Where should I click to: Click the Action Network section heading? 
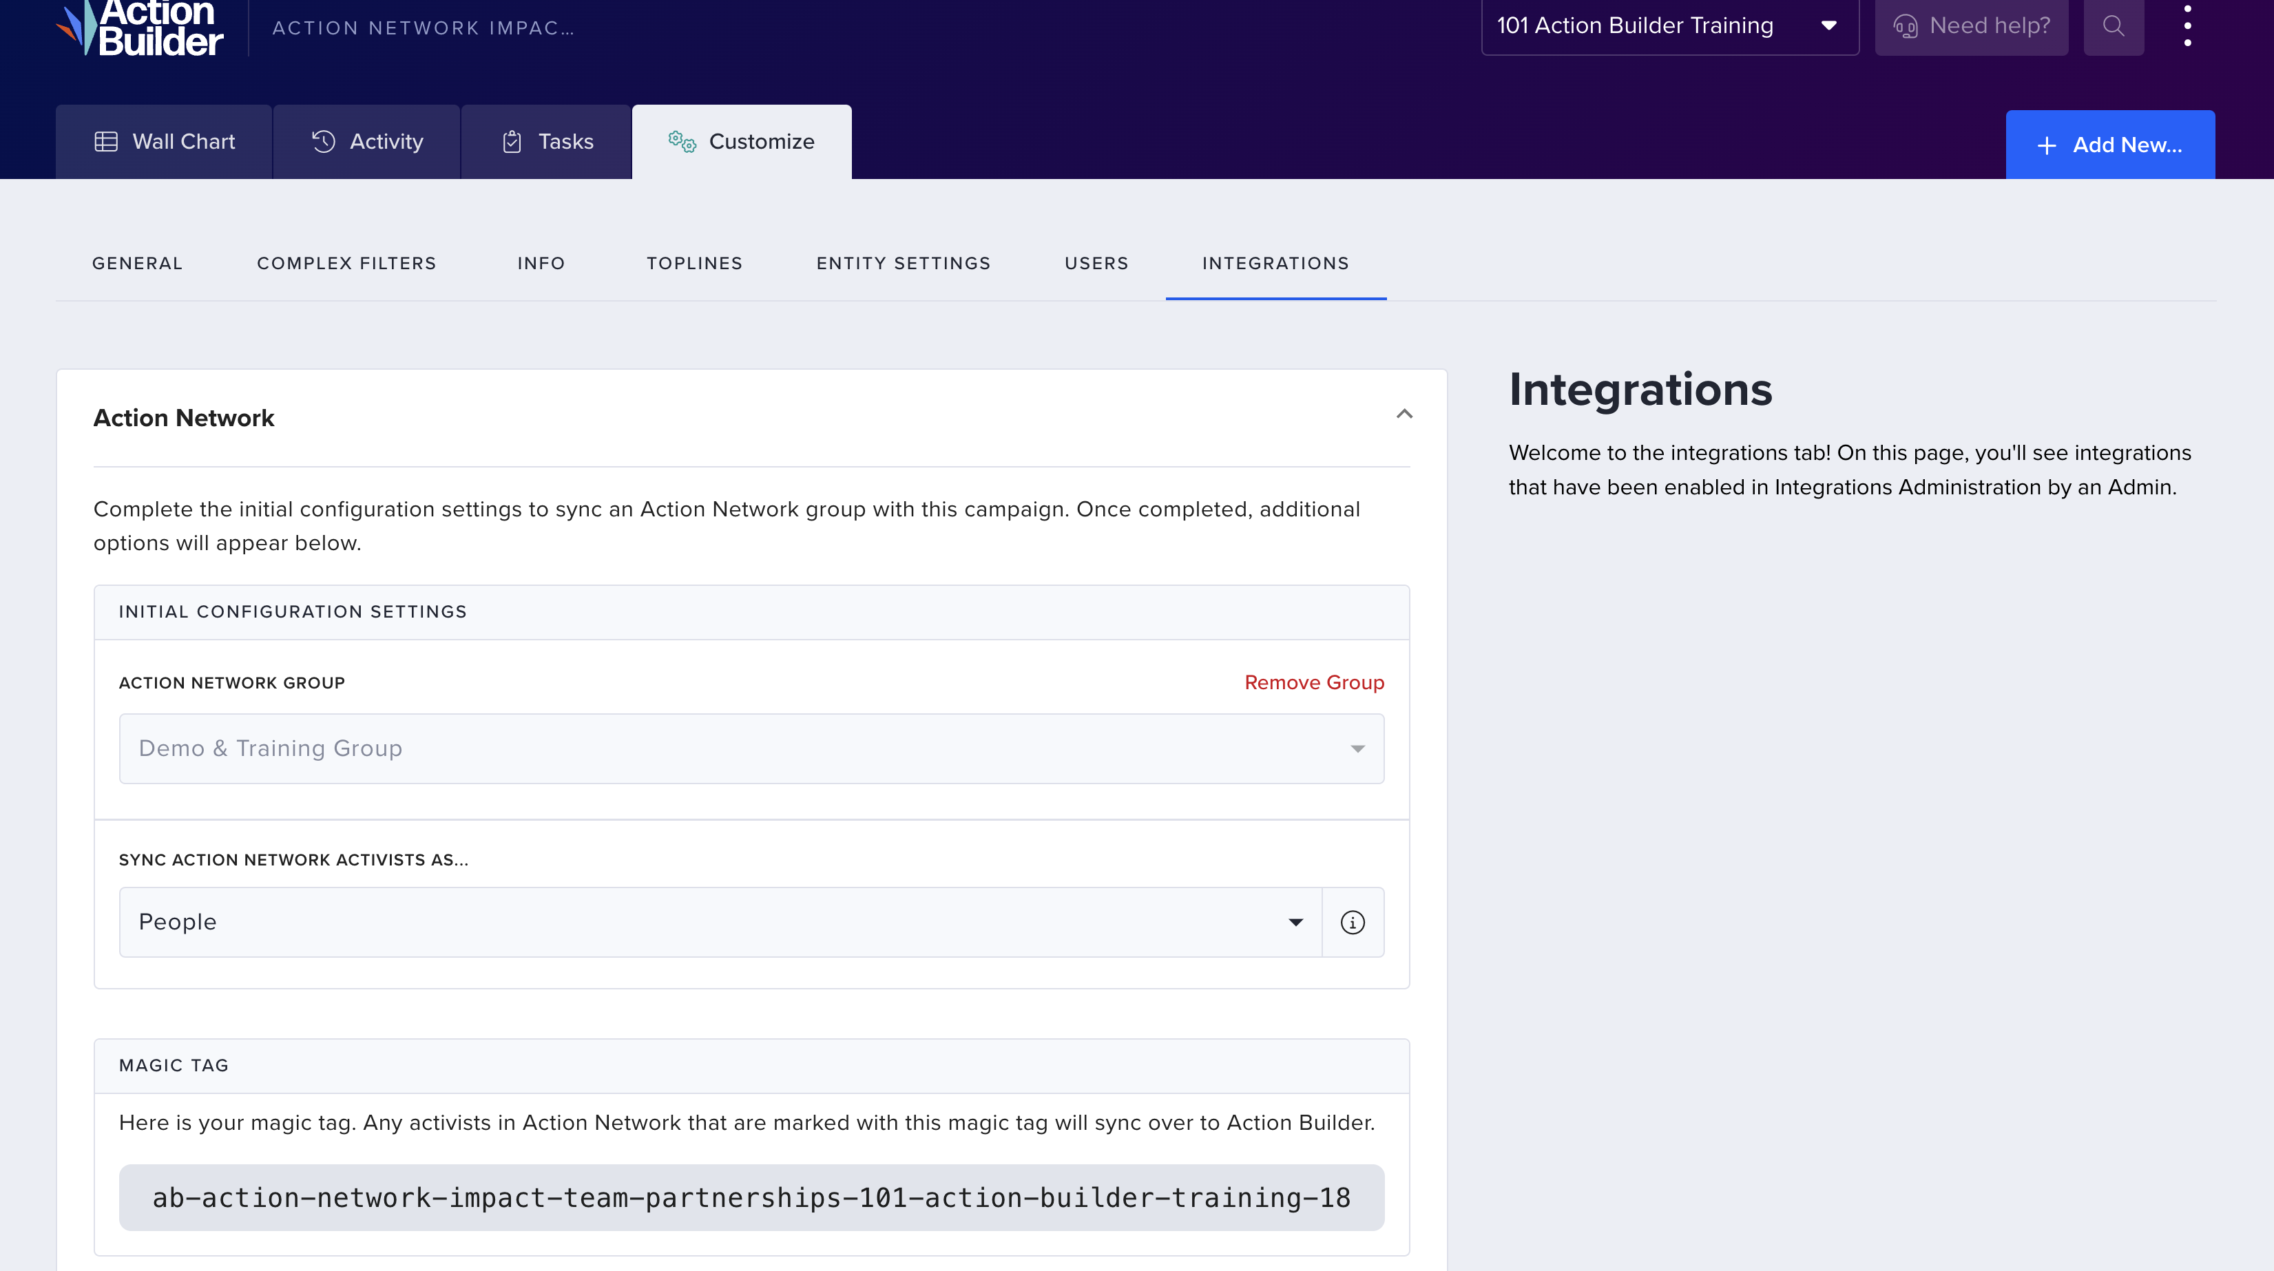184,419
